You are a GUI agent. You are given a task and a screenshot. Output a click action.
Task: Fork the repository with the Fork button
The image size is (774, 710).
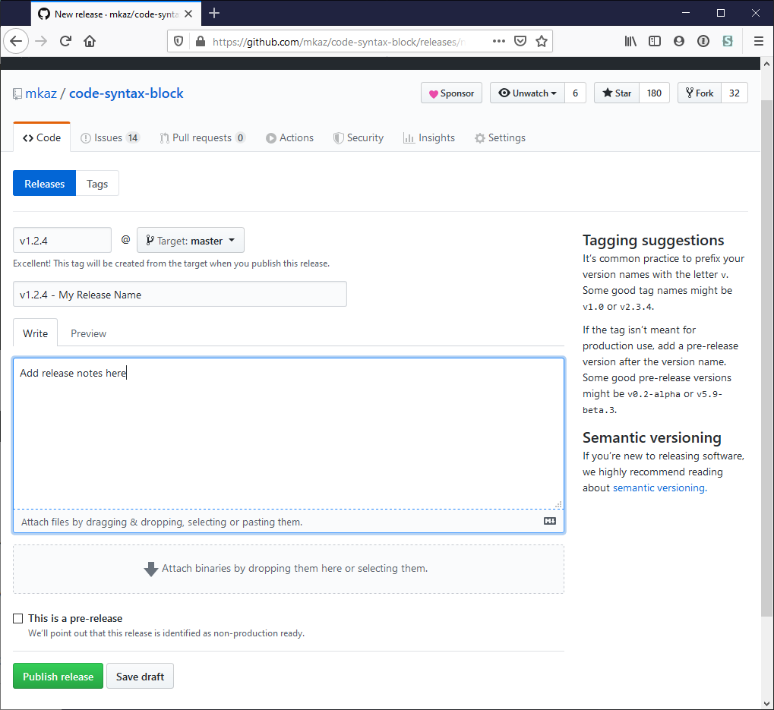[x=700, y=93]
